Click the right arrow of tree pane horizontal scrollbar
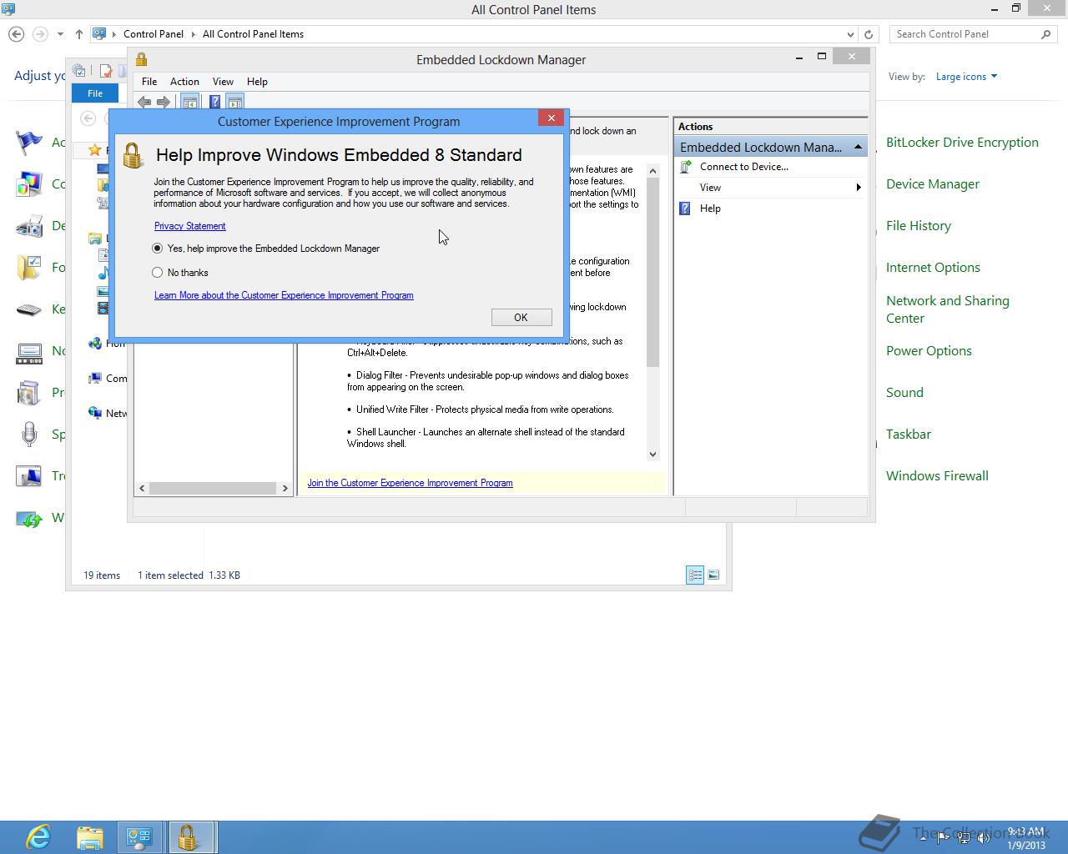The width and height of the screenshot is (1068, 854). click(285, 488)
